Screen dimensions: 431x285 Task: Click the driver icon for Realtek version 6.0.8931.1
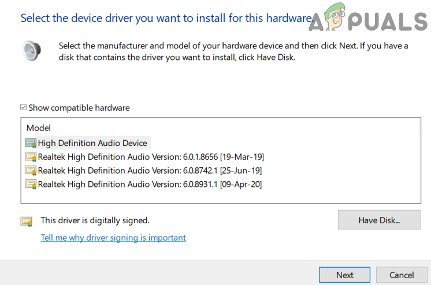(x=31, y=185)
